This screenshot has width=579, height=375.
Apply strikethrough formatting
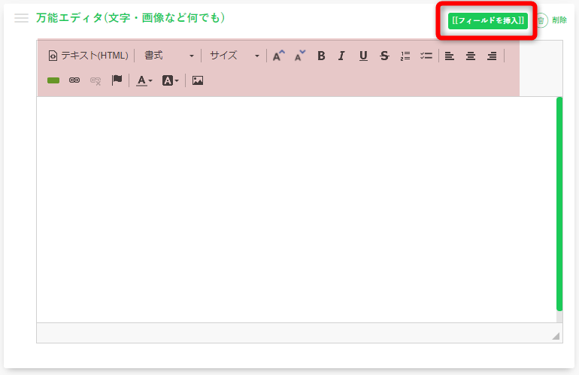tap(384, 56)
